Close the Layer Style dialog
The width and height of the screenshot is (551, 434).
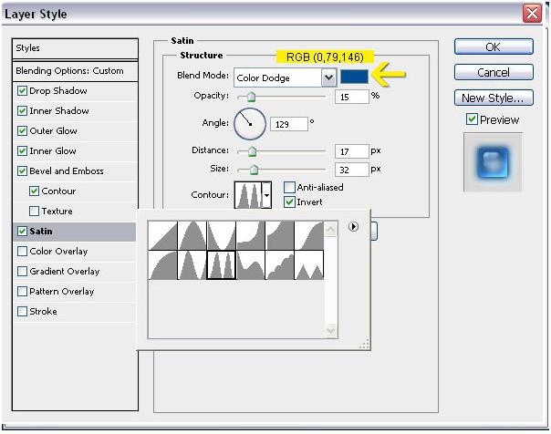(x=532, y=14)
